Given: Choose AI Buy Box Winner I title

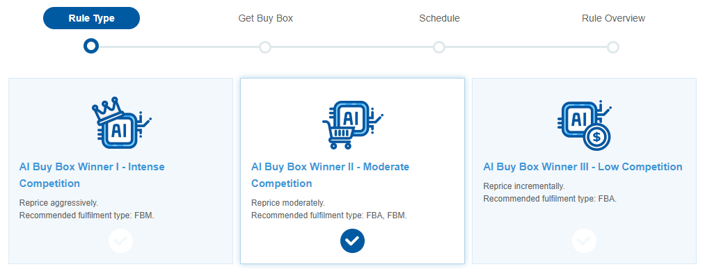Looking at the screenshot, I should pos(92,175).
